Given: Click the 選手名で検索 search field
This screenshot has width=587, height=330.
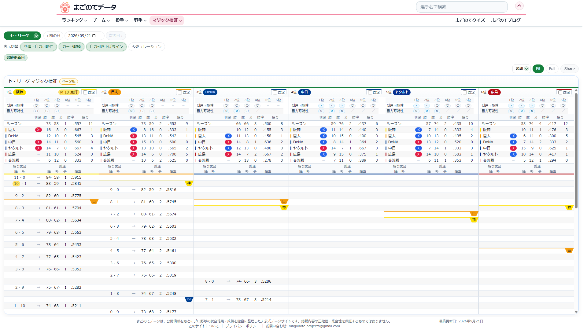Looking at the screenshot, I should tap(462, 7).
